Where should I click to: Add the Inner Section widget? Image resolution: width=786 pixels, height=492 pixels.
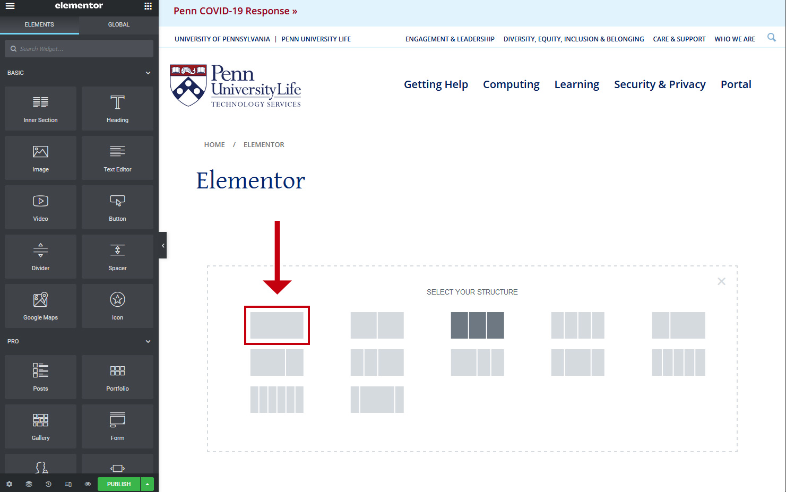pyautogui.click(x=40, y=109)
